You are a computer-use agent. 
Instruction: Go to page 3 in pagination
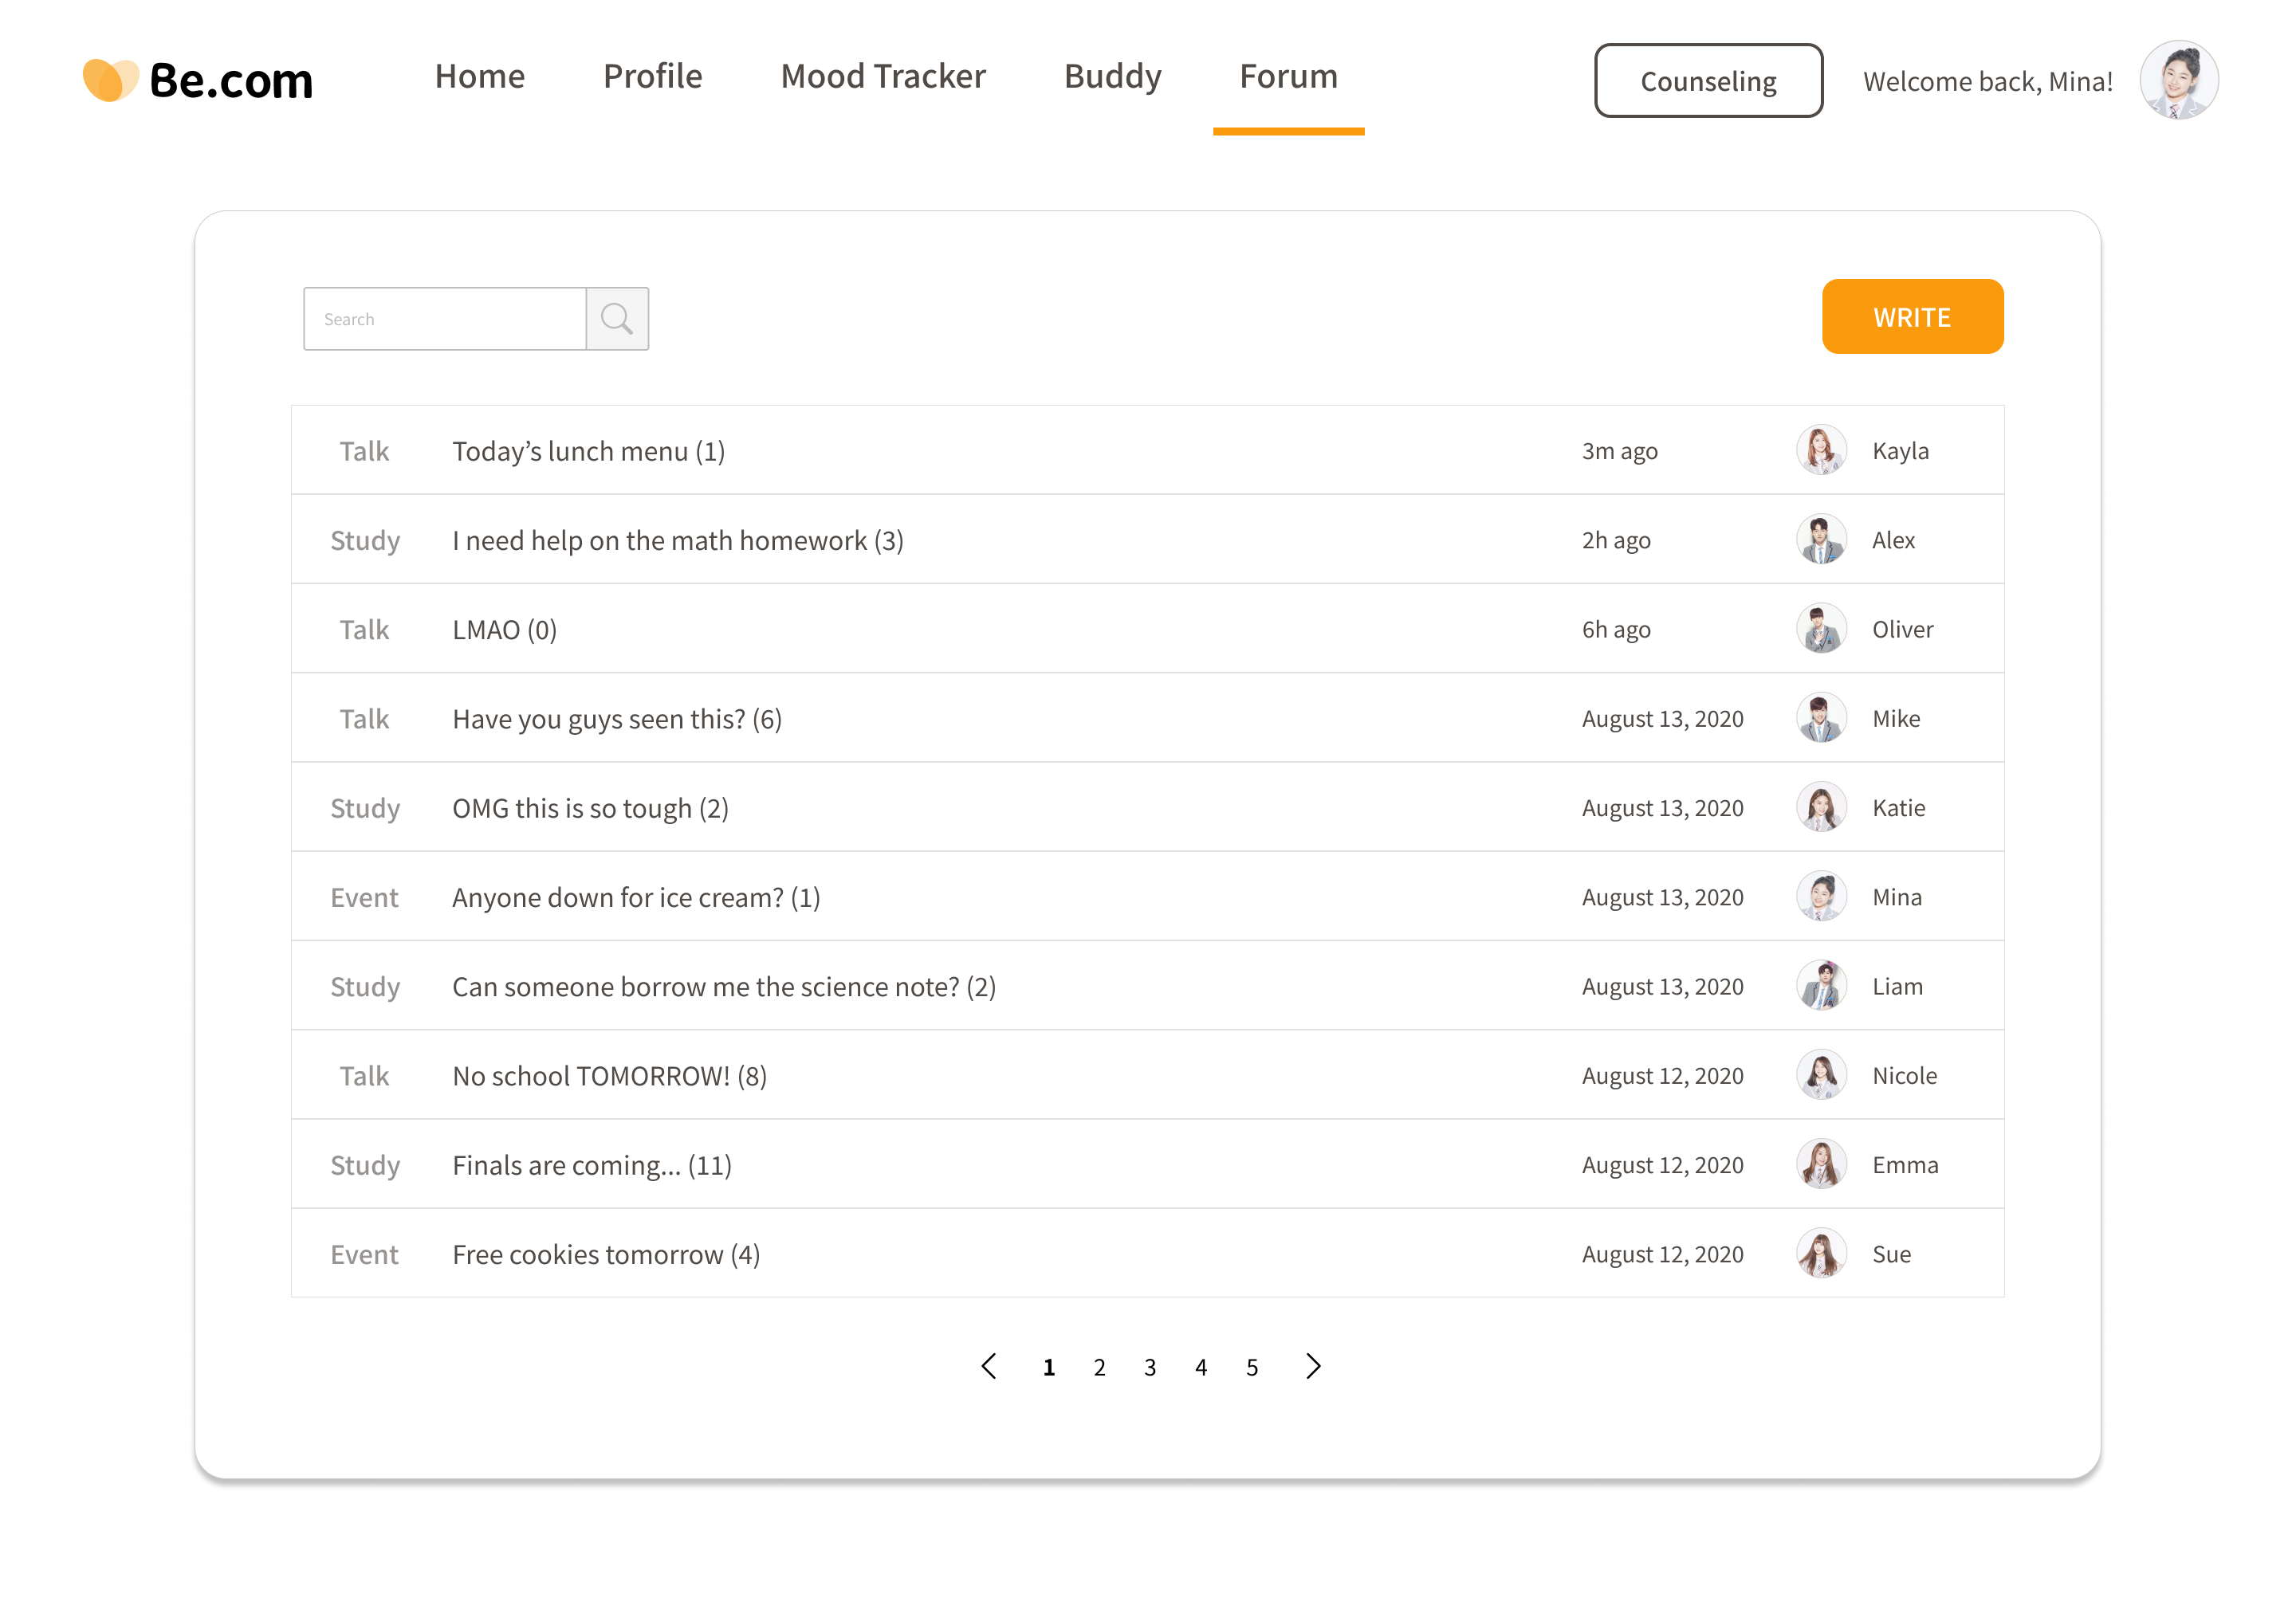(x=1150, y=1367)
